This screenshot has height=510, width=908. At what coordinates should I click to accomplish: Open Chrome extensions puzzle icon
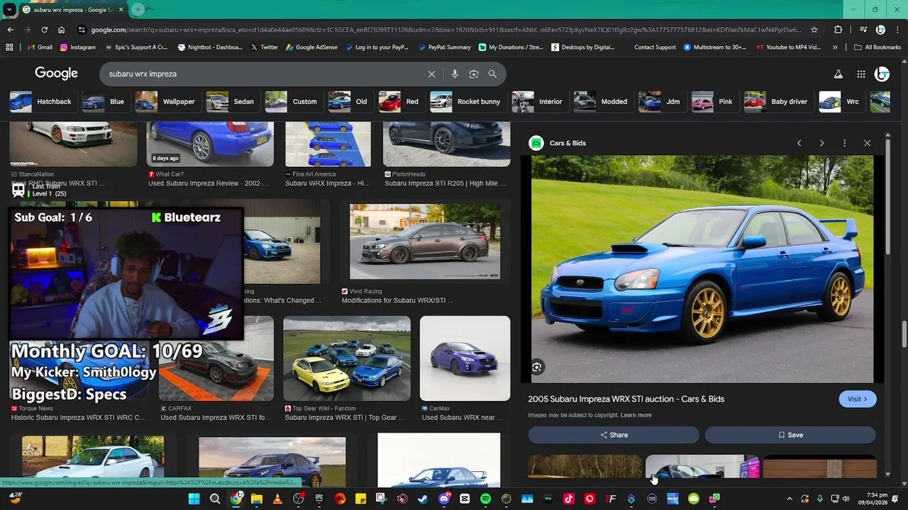point(838,30)
